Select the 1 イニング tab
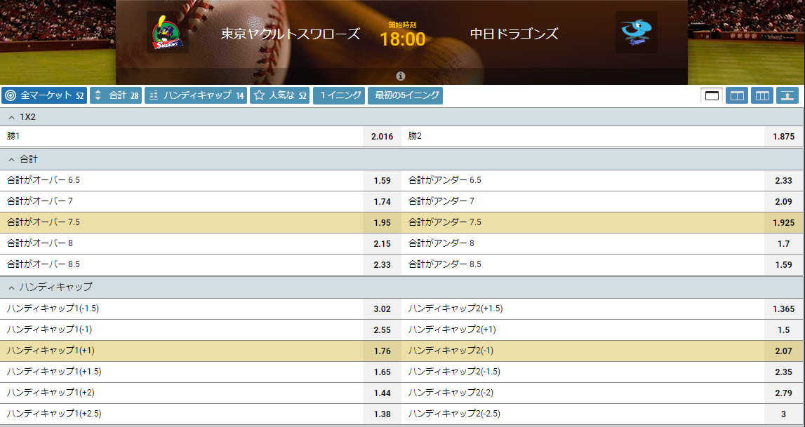805x427 pixels. point(339,95)
